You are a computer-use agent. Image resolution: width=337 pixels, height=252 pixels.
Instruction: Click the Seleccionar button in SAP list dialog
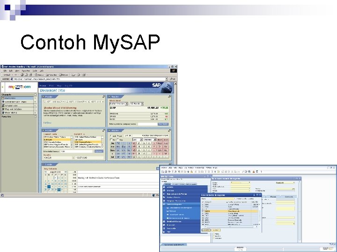click(x=206, y=230)
